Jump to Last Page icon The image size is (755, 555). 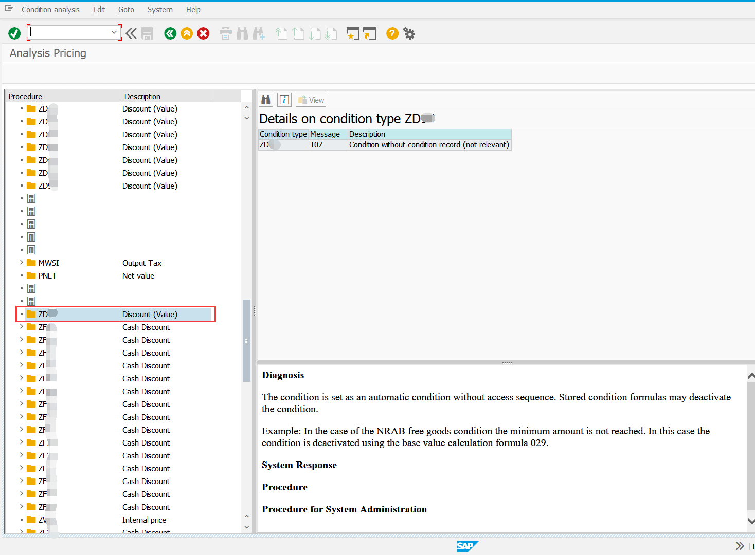pos(331,33)
